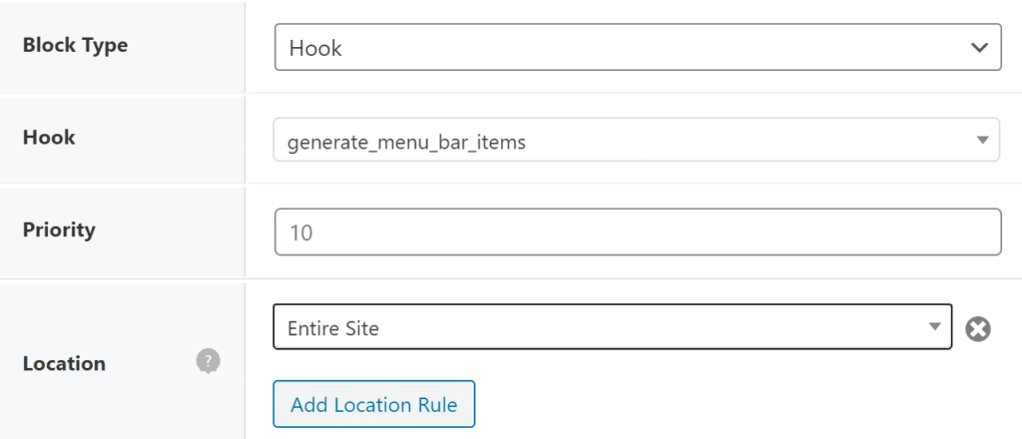Select the "generate_menu_bar_items" text in Hook field

coord(406,142)
